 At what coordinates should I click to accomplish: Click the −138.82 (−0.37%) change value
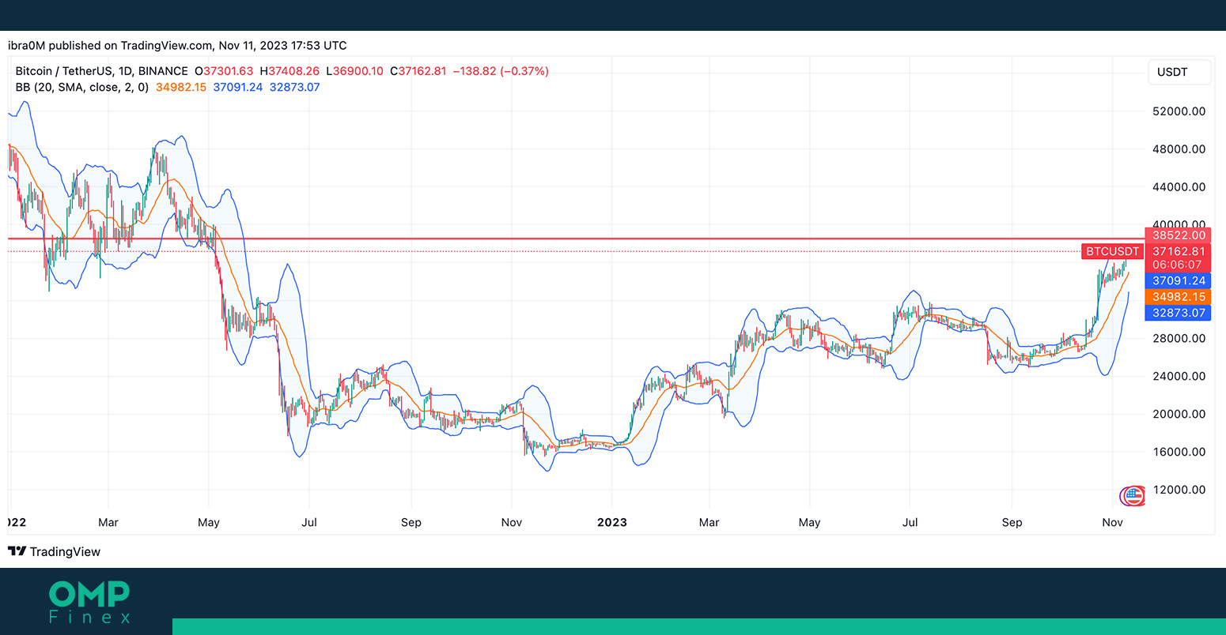tap(501, 71)
